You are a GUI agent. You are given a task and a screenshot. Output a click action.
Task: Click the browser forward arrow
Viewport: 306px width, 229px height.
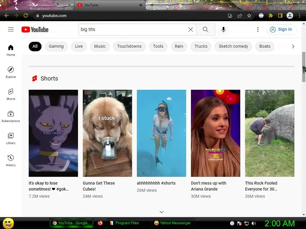[x=16, y=16]
